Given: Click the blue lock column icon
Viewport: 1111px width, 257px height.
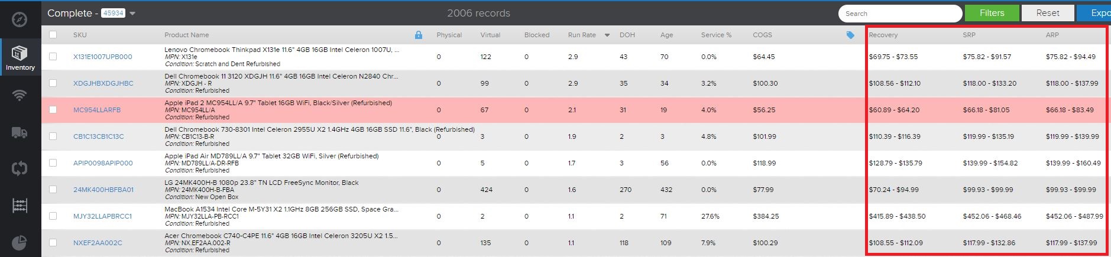Looking at the screenshot, I should coord(419,35).
